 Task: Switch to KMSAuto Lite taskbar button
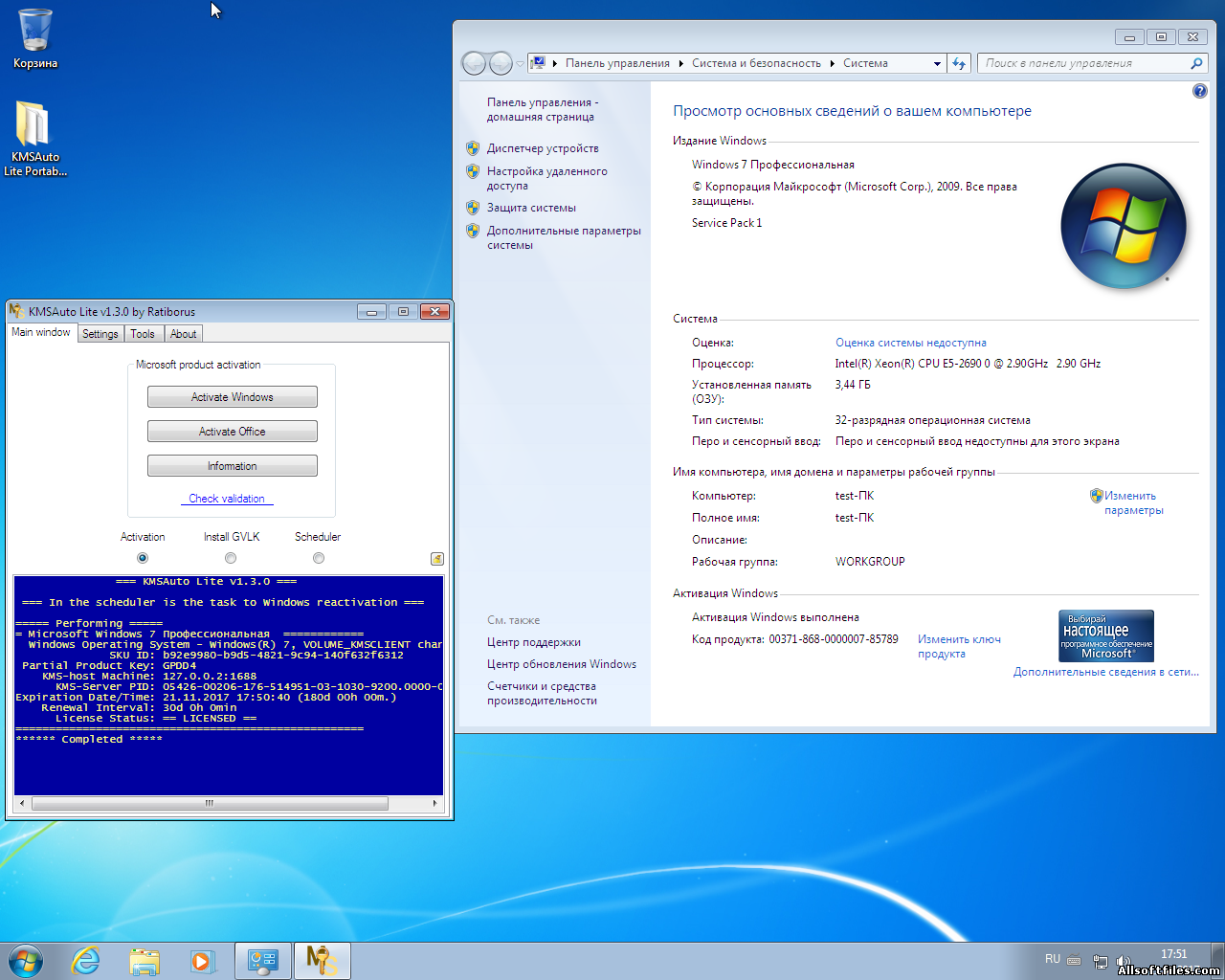(x=323, y=961)
